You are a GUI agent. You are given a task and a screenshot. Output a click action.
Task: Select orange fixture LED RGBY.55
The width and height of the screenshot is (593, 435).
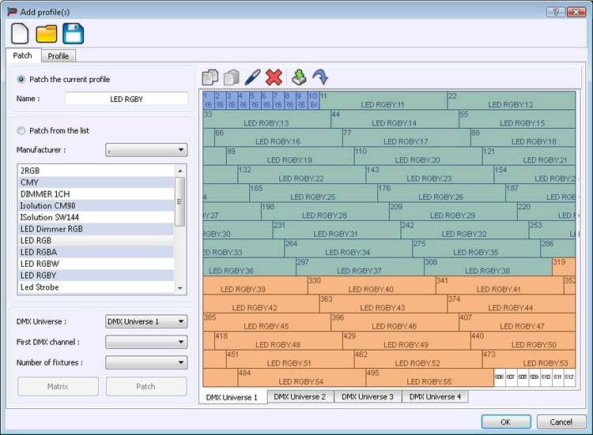click(430, 378)
